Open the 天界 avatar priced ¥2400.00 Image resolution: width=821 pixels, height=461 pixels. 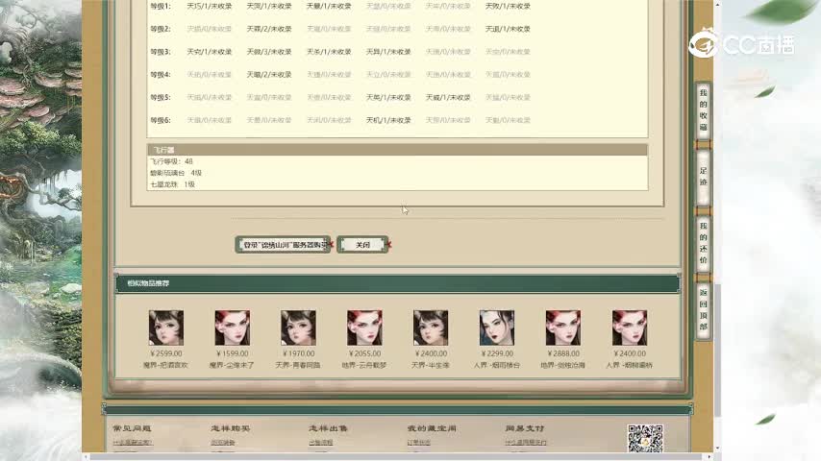431,328
